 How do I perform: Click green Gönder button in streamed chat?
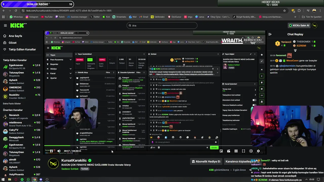[214, 148]
